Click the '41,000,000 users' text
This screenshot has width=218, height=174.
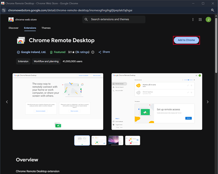(x=72, y=61)
